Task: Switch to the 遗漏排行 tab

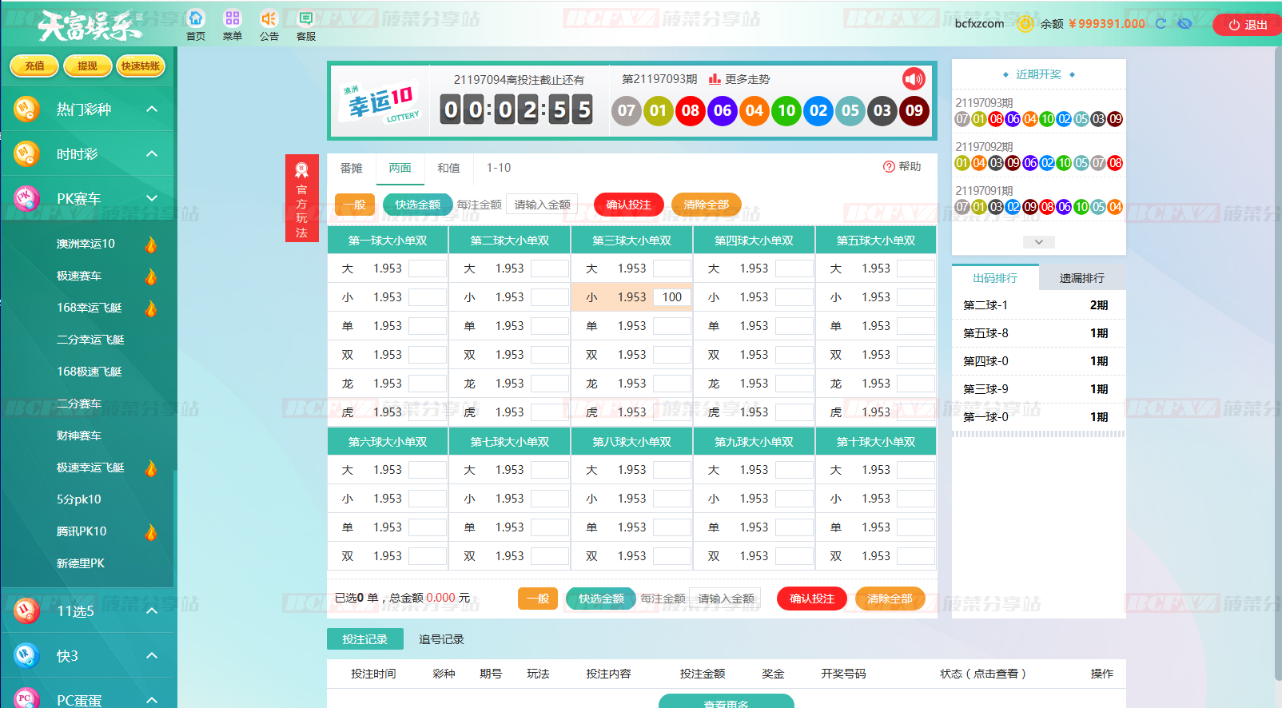Action: pos(1081,278)
